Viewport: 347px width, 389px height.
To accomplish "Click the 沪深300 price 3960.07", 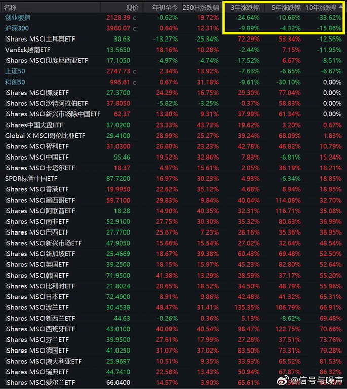I will click(x=119, y=28).
